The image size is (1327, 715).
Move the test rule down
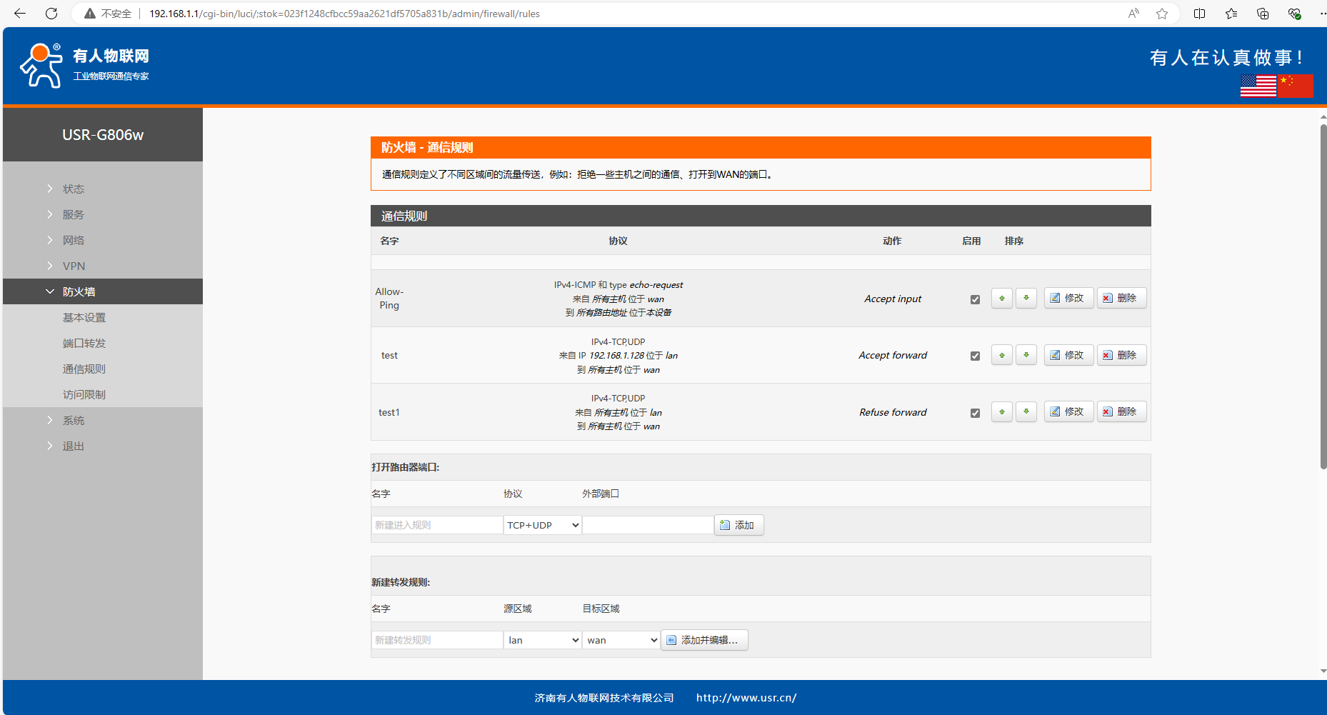[x=1026, y=355]
